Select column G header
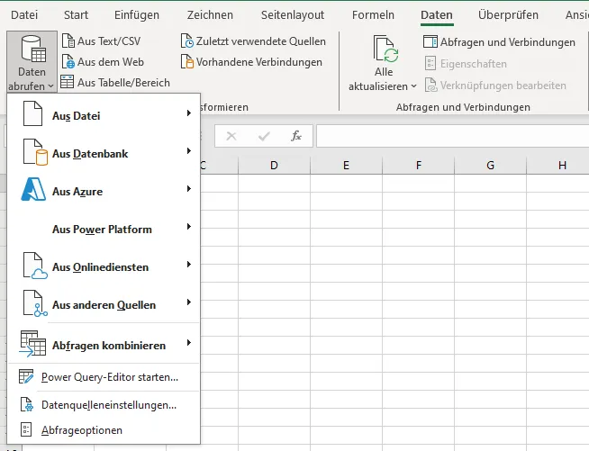Screen dimensions: 589x451 (x=490, y=166)
